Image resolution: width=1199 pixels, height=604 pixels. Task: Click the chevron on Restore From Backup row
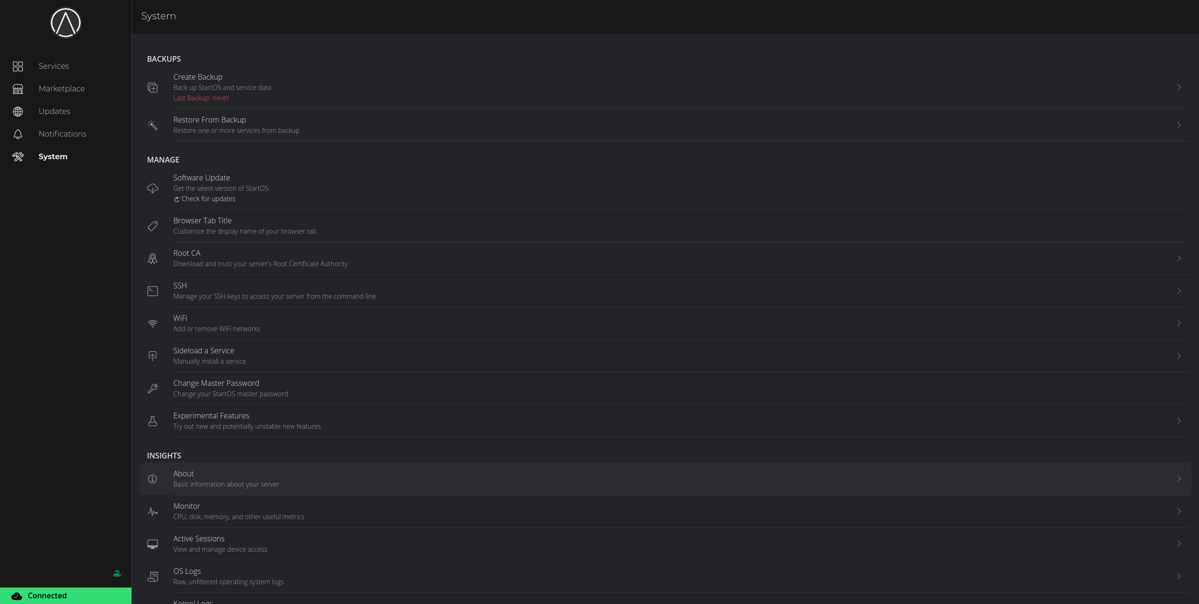(x=1179, y=125)
